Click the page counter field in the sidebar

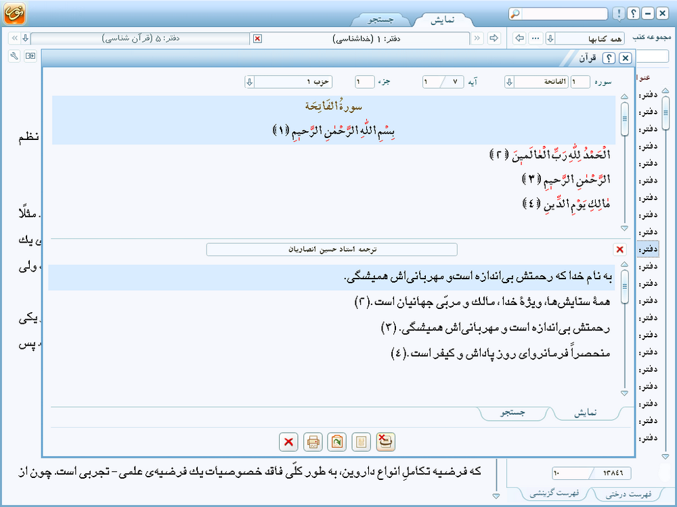(591, 473)
